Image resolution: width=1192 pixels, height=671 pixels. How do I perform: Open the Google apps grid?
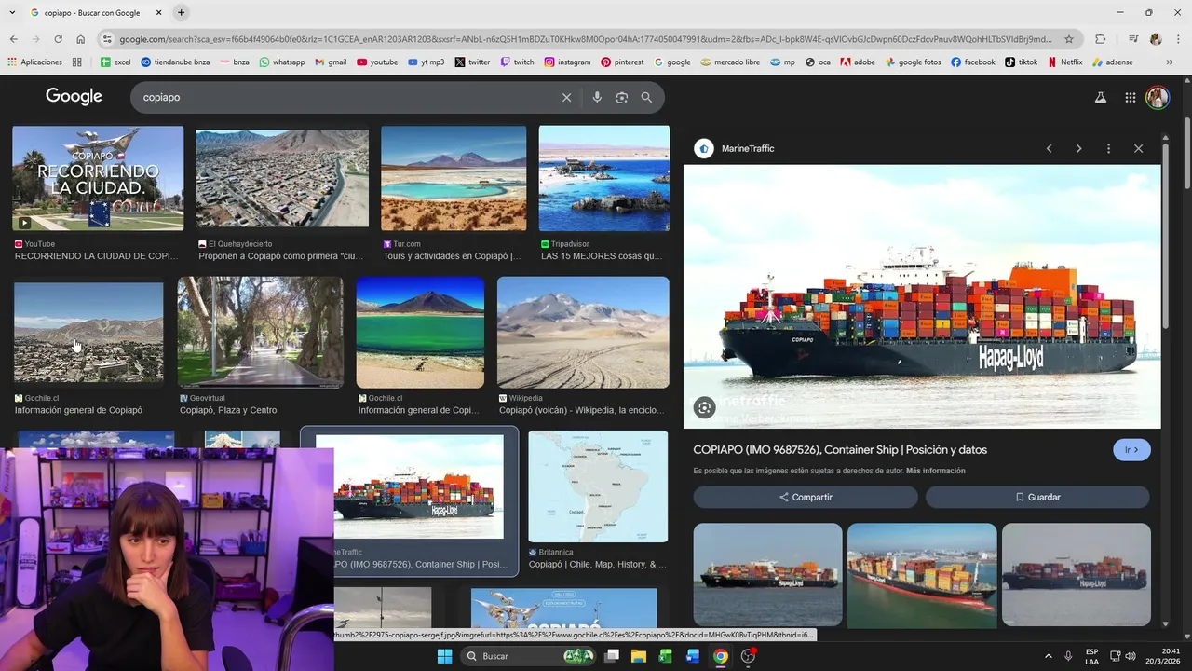click(1130, 97)
